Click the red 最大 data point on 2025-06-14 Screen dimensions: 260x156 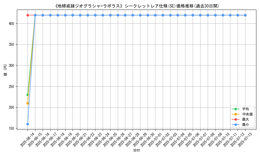(28, 15)
